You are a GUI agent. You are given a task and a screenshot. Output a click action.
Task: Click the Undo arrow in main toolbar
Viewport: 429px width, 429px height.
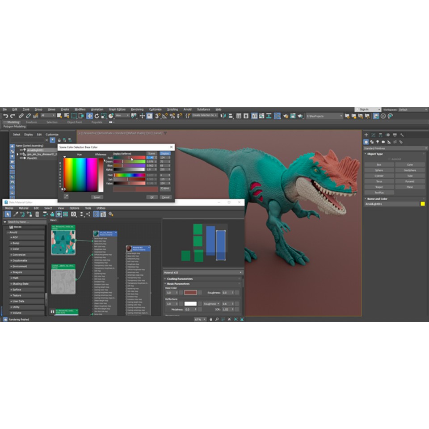(x=5, y=116)
